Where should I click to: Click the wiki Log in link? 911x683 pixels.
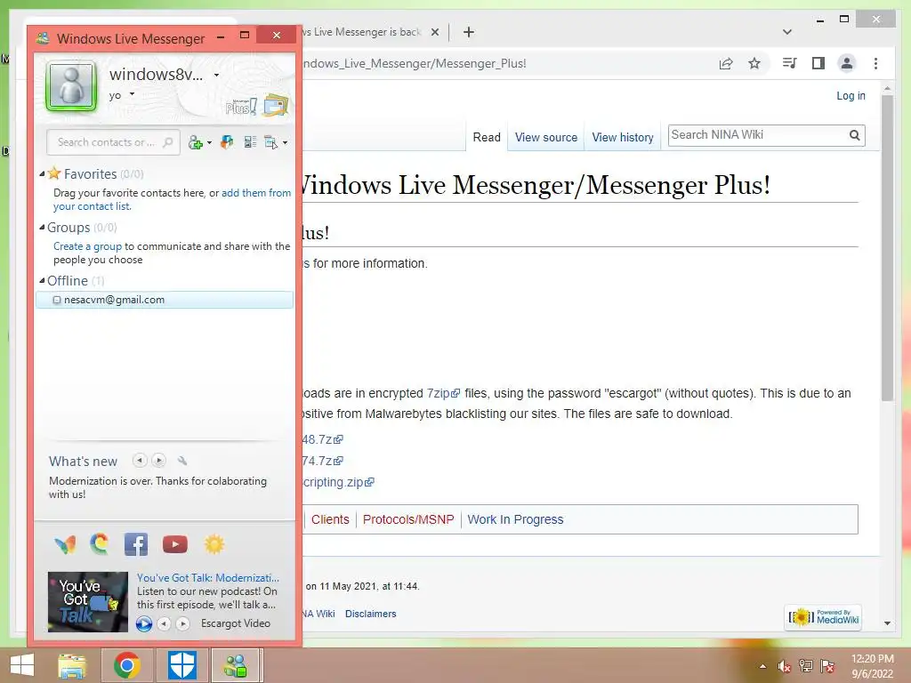pyautogui.click(x=851, y=96)
